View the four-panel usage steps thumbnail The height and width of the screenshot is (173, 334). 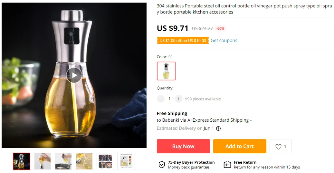tap(105, 161)
